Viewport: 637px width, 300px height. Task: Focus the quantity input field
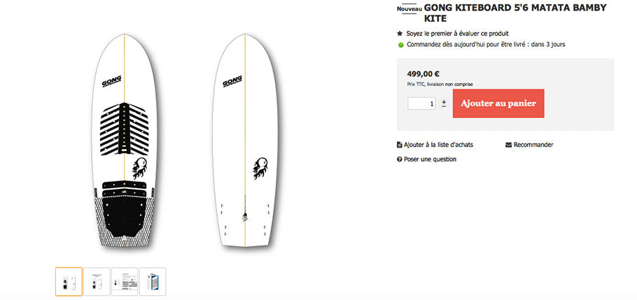421,103
